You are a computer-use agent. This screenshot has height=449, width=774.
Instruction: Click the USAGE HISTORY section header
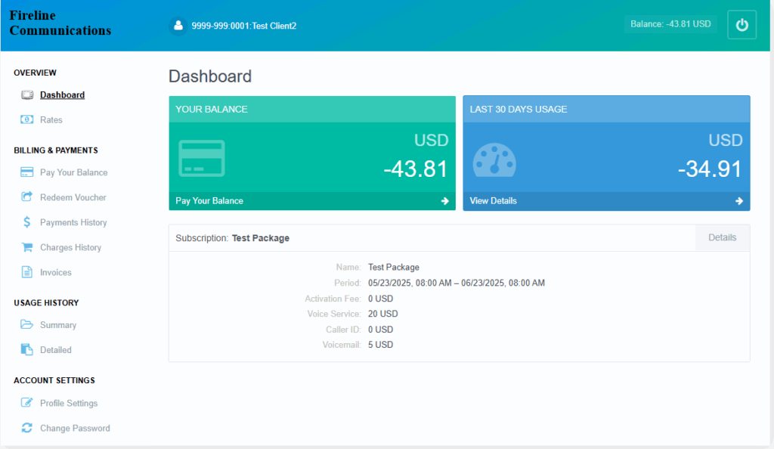pyautogui.click(x=46, y=302)
